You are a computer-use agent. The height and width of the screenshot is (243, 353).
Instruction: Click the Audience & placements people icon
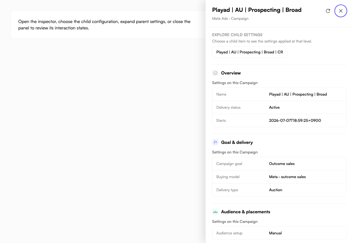[215, 212]
